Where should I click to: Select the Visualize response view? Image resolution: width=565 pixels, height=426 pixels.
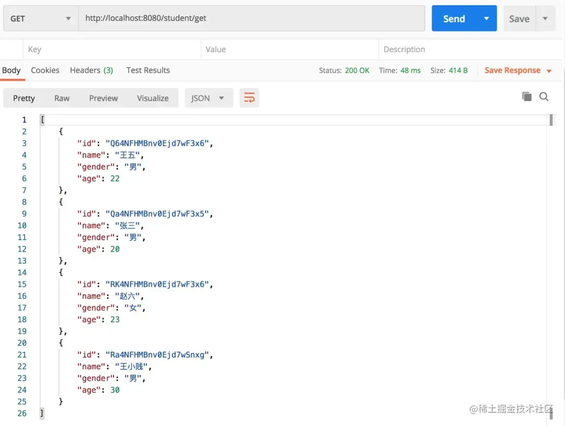152,98
